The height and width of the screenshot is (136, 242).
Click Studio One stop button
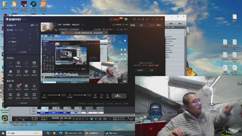pos(92,119)
